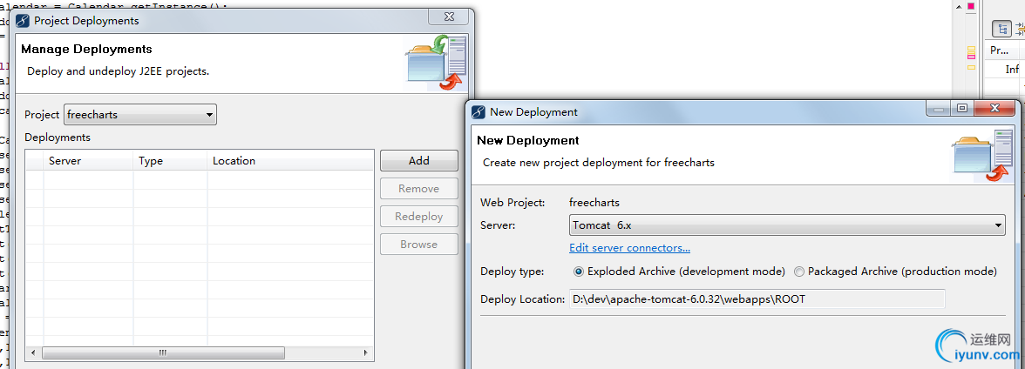Expand the Server dropdown showing Tomcat 6.x

click(787, 225)
